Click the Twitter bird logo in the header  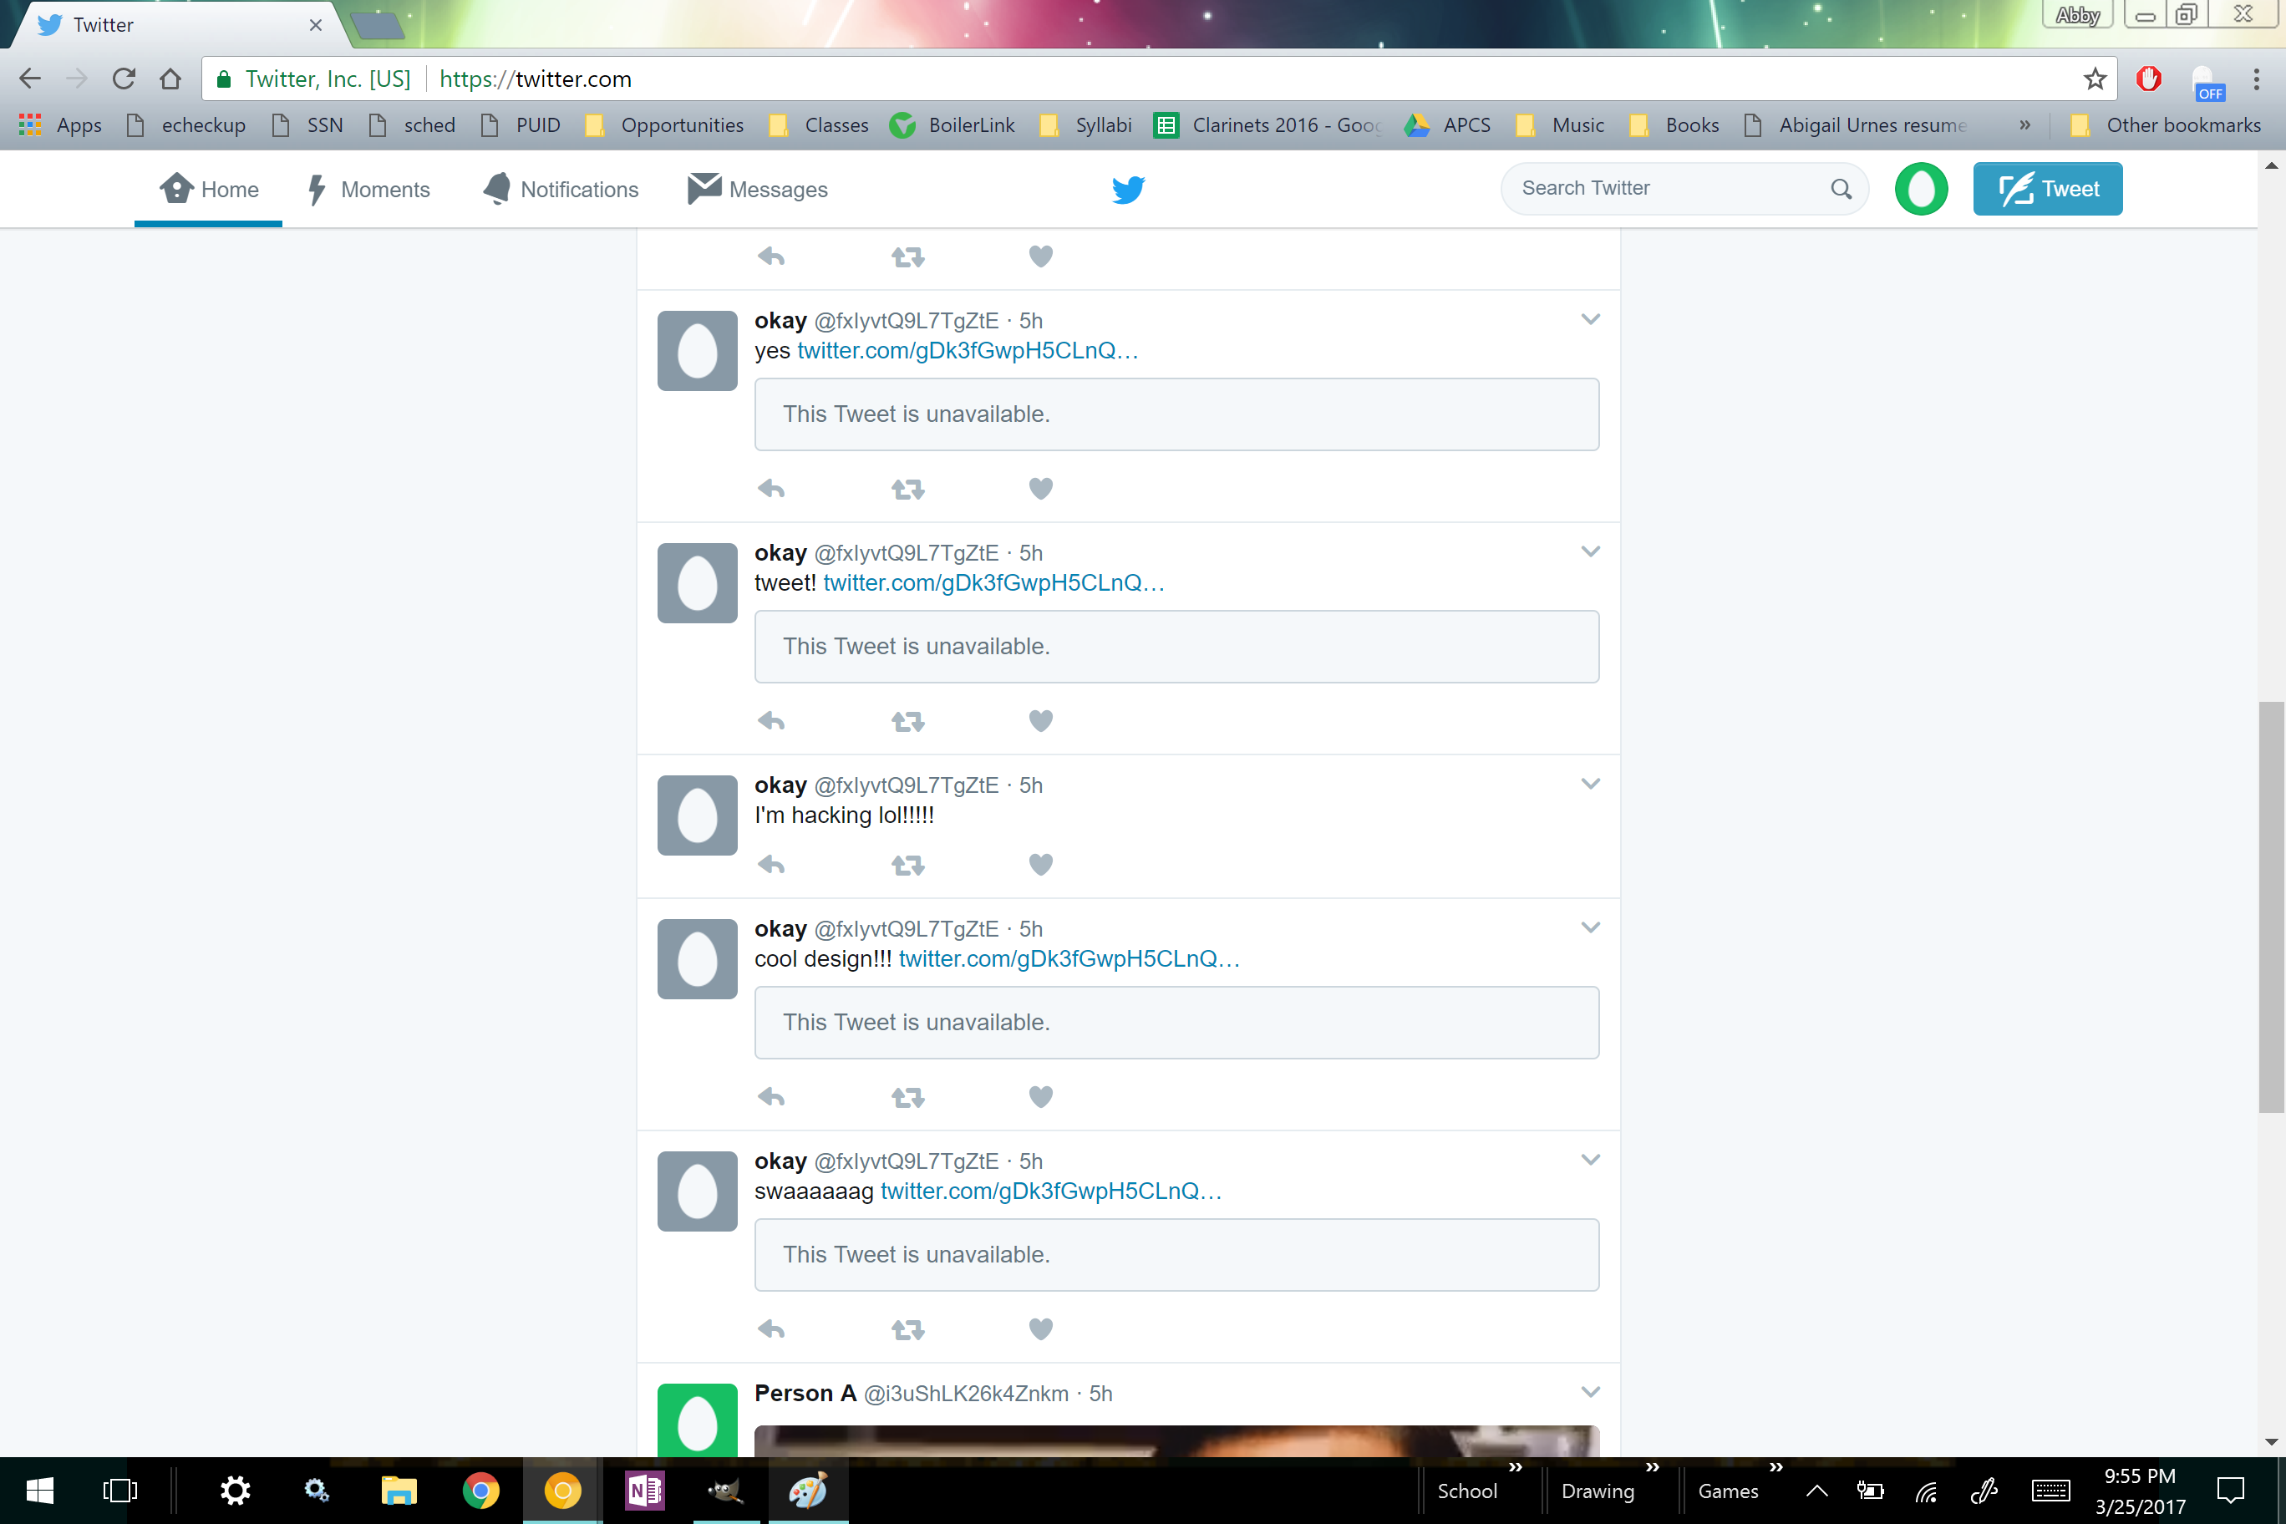[x=1127, y=190]
